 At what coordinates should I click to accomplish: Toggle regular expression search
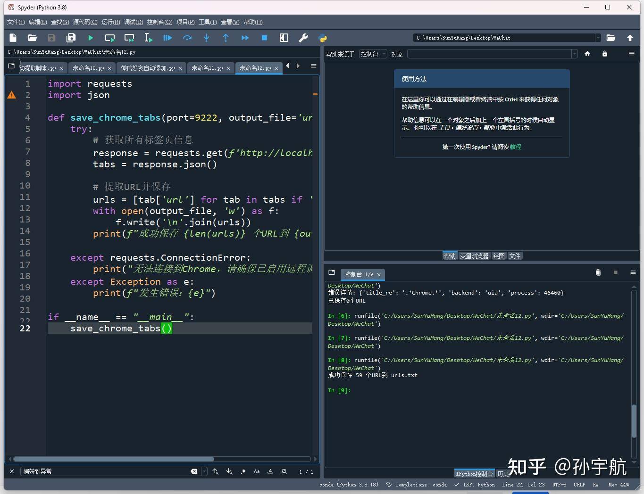pos(243,471)
